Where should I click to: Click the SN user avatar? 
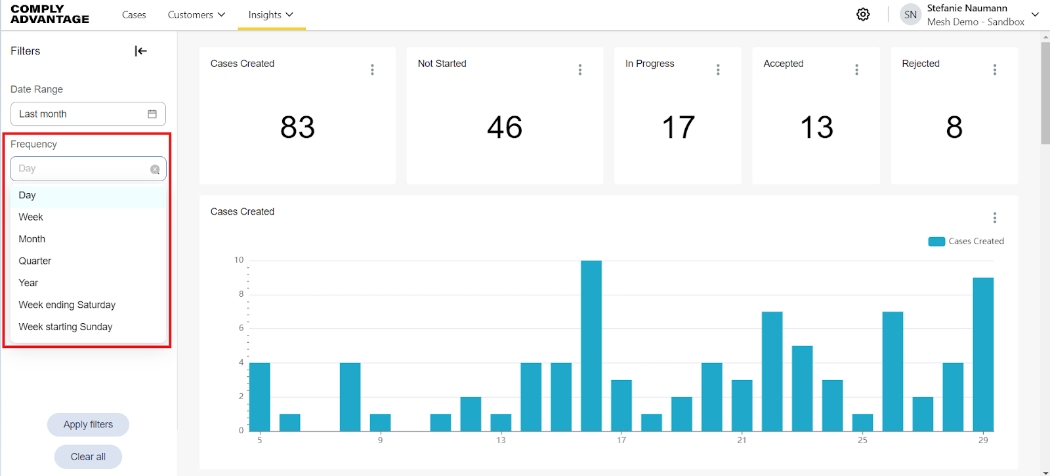(910, 14)
